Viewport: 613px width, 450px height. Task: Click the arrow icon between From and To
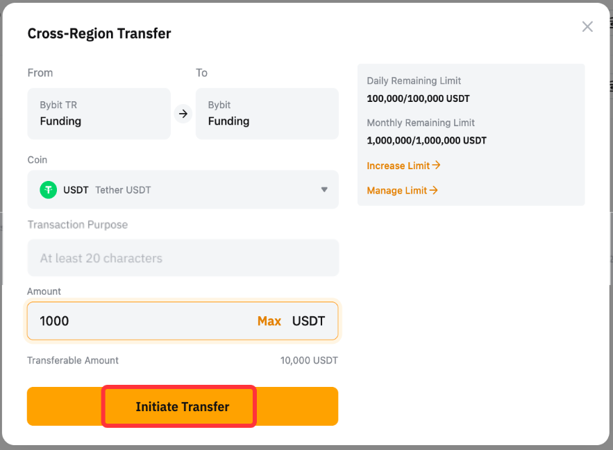coord(183,114)
